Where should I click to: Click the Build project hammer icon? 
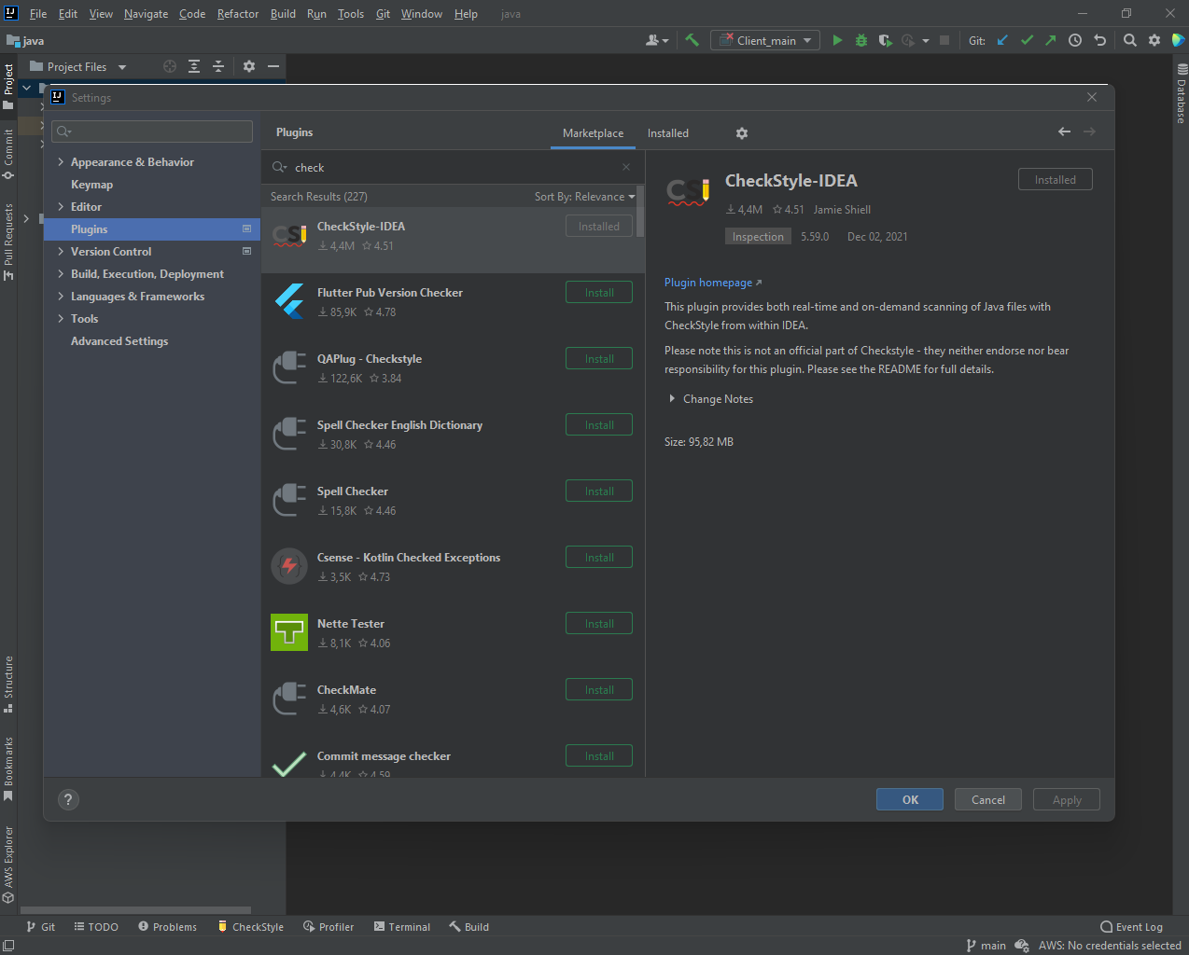692,40
